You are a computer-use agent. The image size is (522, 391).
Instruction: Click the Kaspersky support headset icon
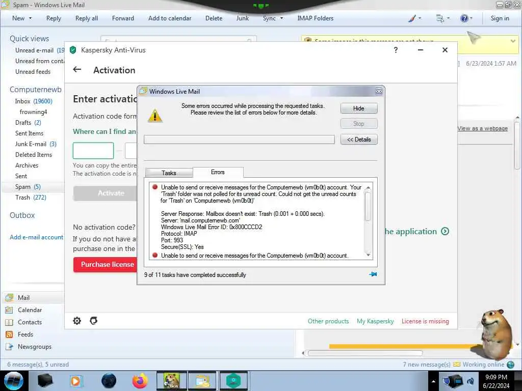click(x=94, y=321)
